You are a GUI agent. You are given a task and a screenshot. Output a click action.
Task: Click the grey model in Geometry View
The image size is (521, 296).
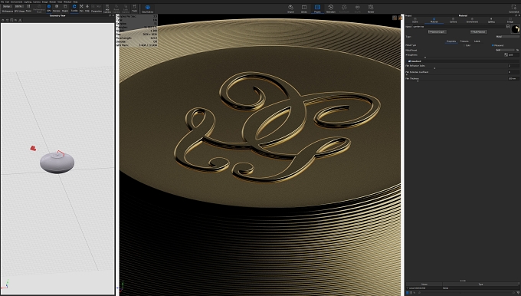click(x=57, y=163)
